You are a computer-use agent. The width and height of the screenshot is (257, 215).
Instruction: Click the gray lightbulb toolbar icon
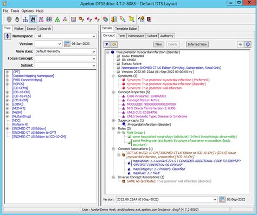9,19
